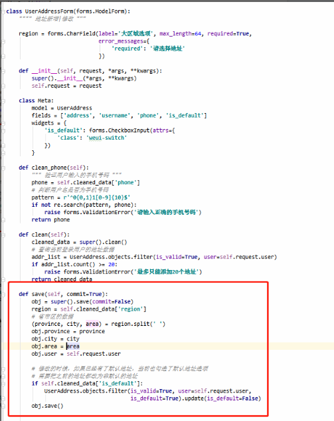Image resolution: width=334 pixels, height=421 pixels.
Task: Collapse the 'is_default' CheckboxInput fold marker
Action: [3, 131]
